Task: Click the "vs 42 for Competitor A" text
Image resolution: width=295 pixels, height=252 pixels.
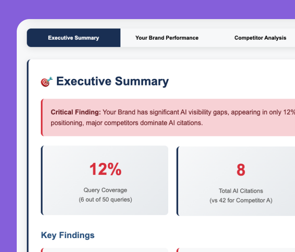Action: 241,200
